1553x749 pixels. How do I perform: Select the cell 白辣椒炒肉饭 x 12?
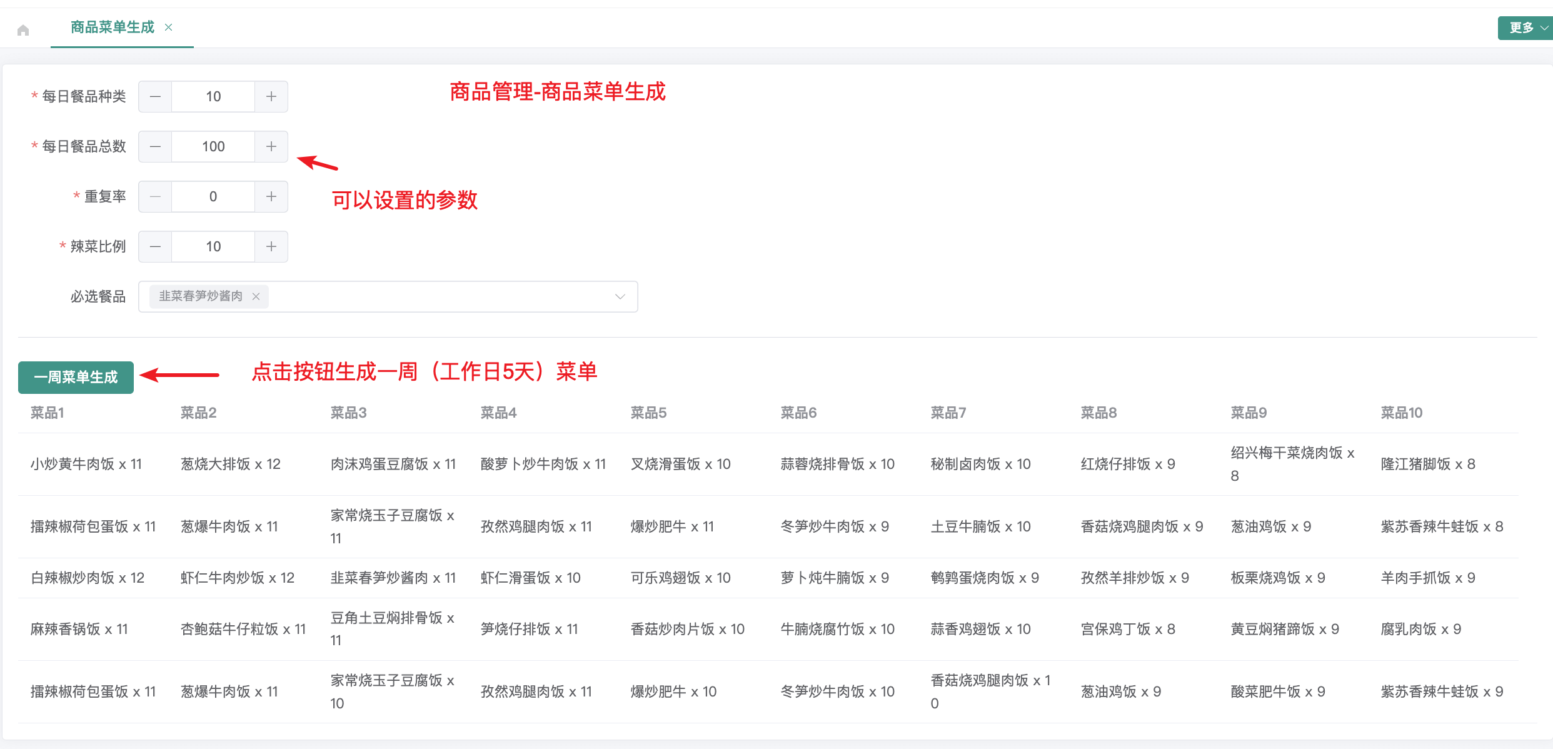point(88,578)
